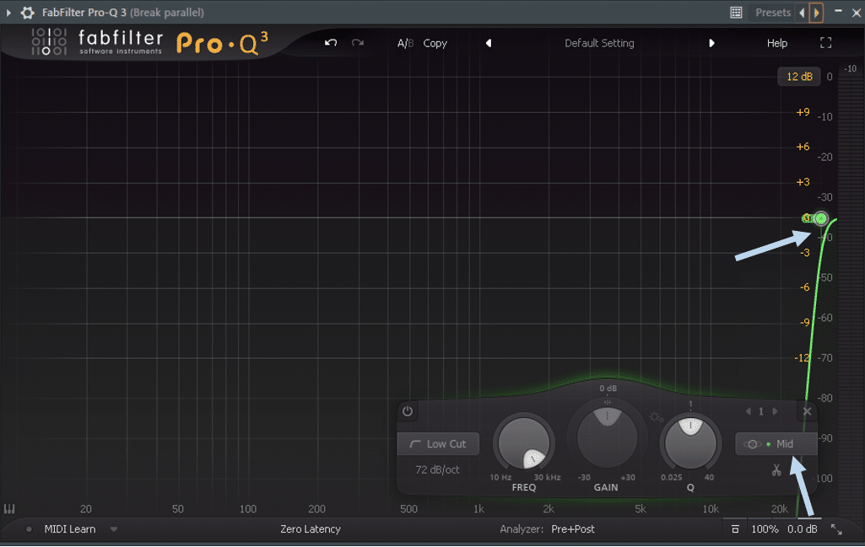Image resolution: width=865 pixels, height=547 pixels.
Task: Open the plugin options gear menu
Action: coord(27,12)
